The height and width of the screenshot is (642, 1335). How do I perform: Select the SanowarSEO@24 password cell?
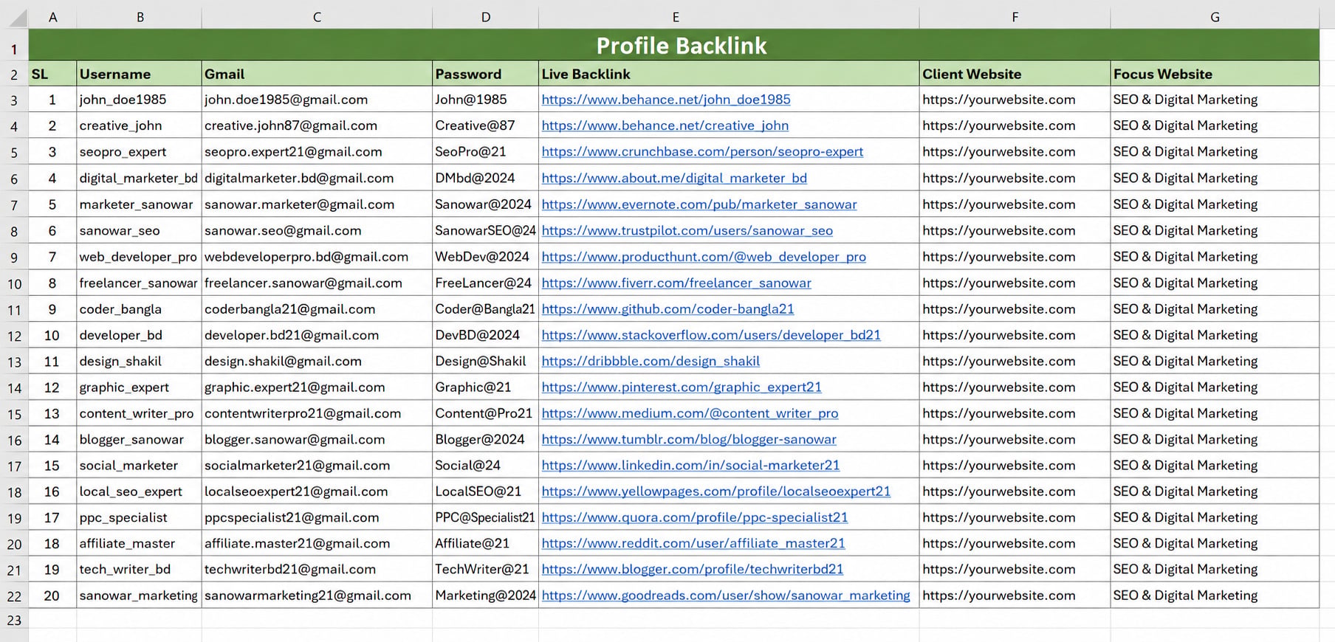coord(485,230)
